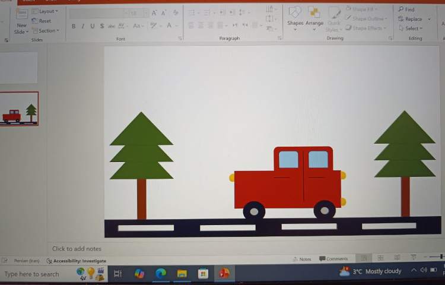Click the Find button
This screenshot has width=445, height=285.
(x=407, y=9)
